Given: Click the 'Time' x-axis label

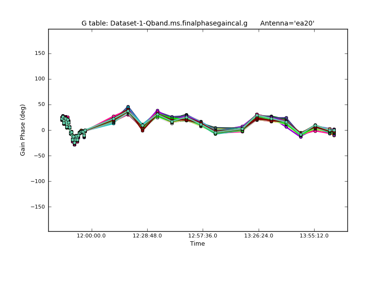Looking at the screenshot, I should [197, 244].
